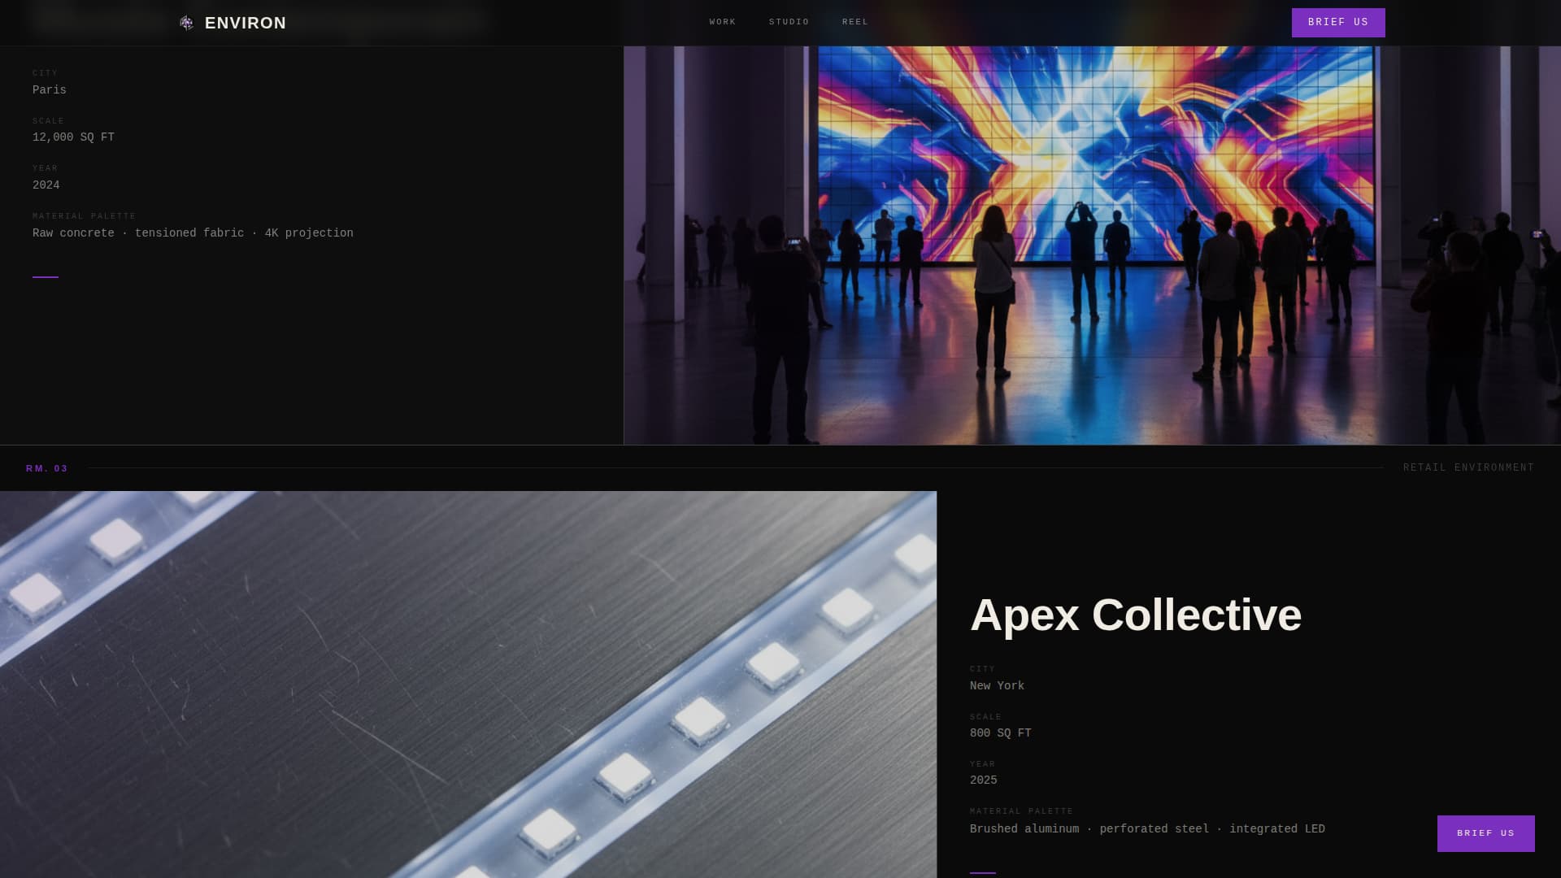The height and width of the screenshot is (878, 1561).
Task: Select the New York city value
Action: pyautogui.click(x=997, y=686)
